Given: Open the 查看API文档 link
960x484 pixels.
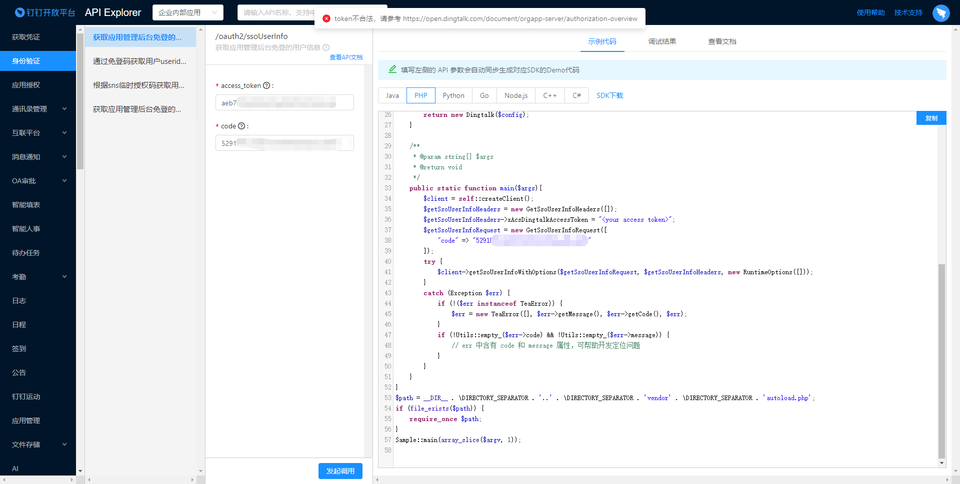Looking at the screenshot, I should click(346, 57).
